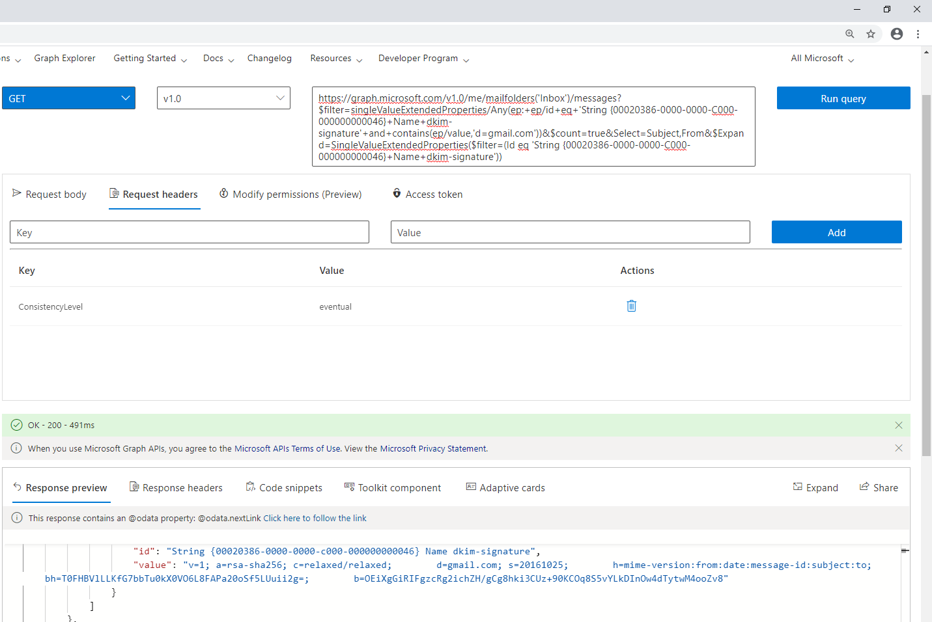Viewport: 932px width, 622px height.
Task: Open the Microsoft Privacy Statement link
Action: pos(433,449)
